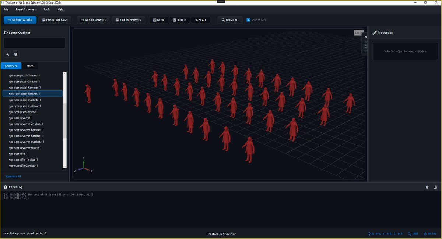Collapse the Output Log with dropdown arrow
Viewport: 442px width, 239px height.
[x=435, y=187]
